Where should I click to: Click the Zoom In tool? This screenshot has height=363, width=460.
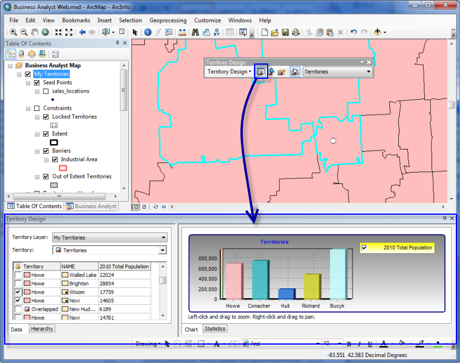tap(13, 32)
